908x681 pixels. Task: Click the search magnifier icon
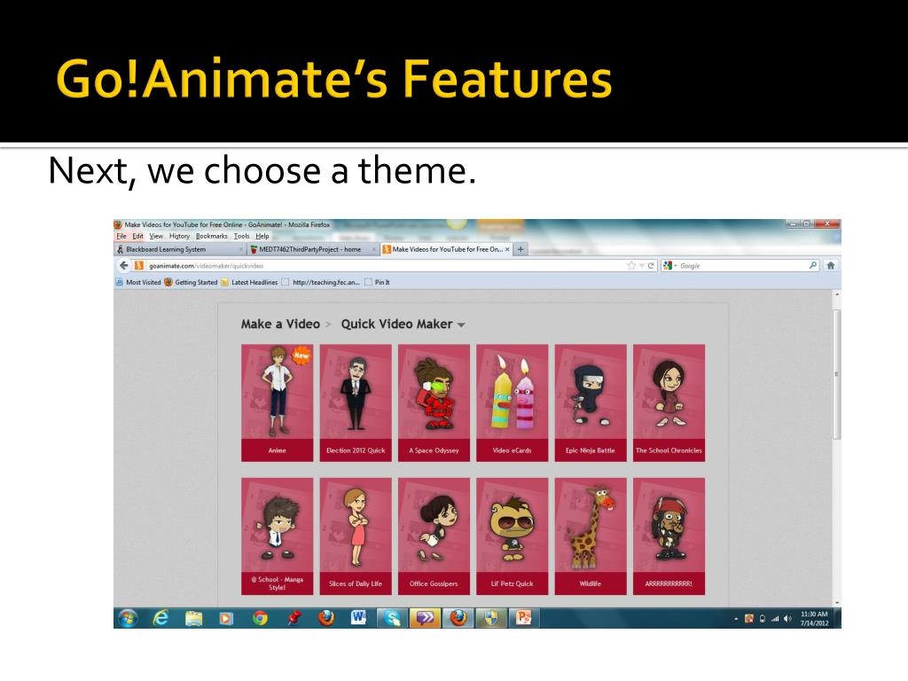pyautogui.click(x=812, y=265)
